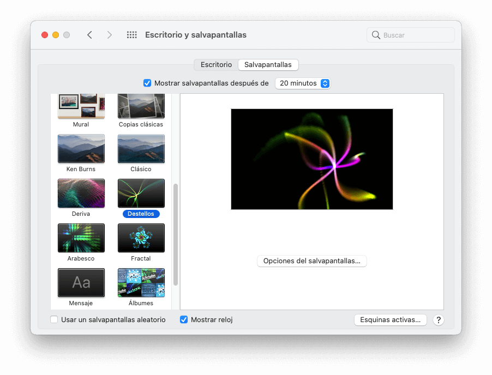The height and width of the screenshot is (375, 492).
Task: Select the Álbumes screensaver
Action: click(x=141, y=283)
